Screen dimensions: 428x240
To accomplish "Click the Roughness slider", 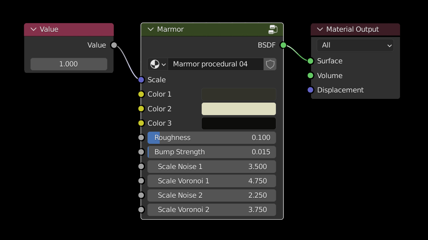I will coord(212,138).
